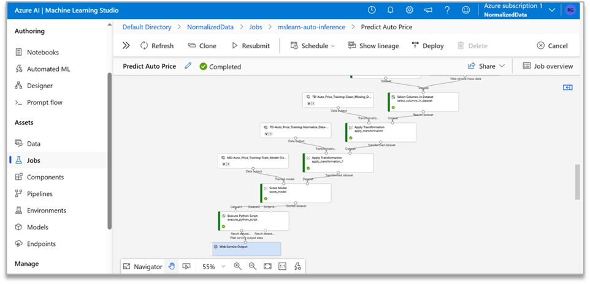Go to Default Directory breadcrumb
Image resolution: width=590 pixels, height=284 pixels.
pyautogui.click(x=147, y=27)
